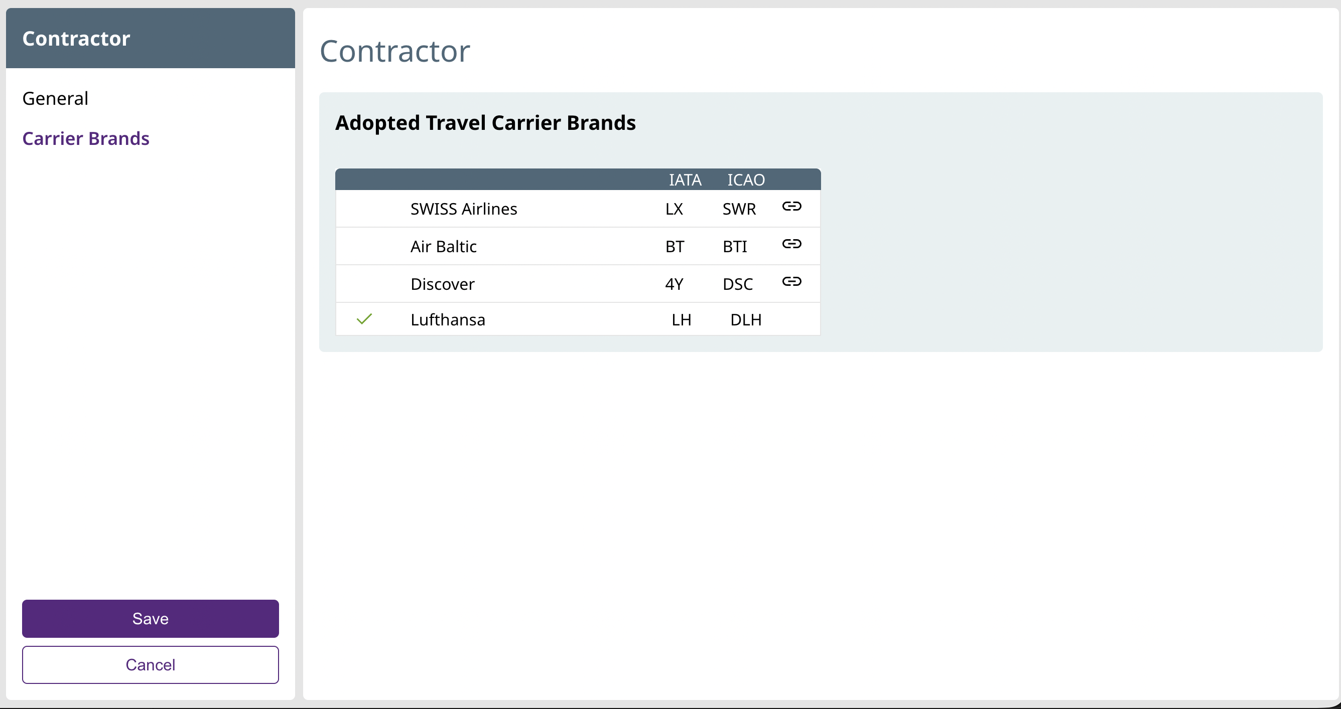Screen dimensions: 1341x709
Task: Select Carrier Brands in the sidebar
Action: pos(86,138)
